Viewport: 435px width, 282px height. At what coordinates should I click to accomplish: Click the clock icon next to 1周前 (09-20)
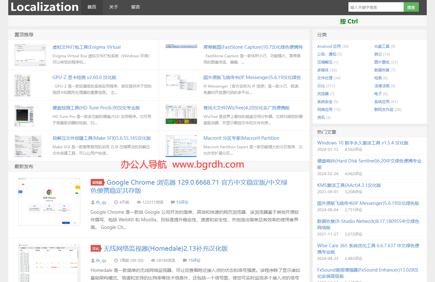[x=116, y=261]
